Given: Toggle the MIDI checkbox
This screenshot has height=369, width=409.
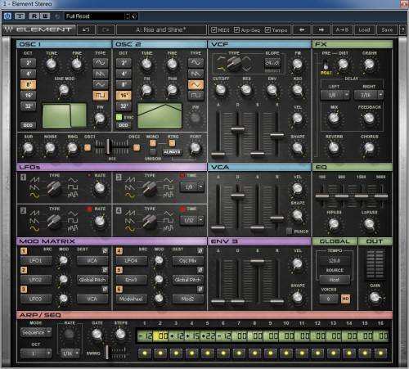Looking at the screenshot, I should tap(214, 29).
